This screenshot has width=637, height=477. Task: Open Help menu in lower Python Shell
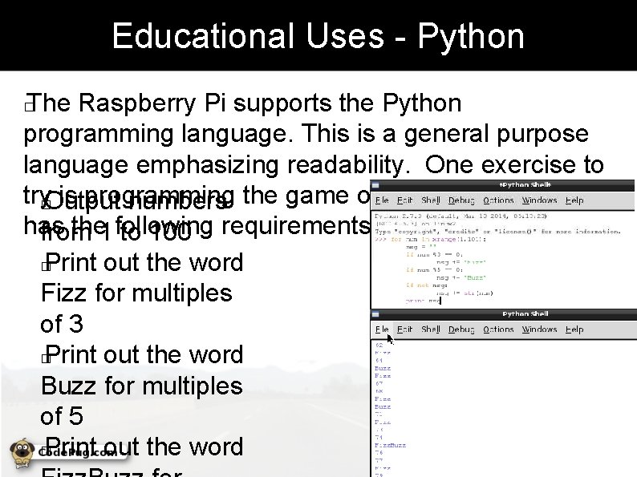pyautogui.click(x=574, y=329)
